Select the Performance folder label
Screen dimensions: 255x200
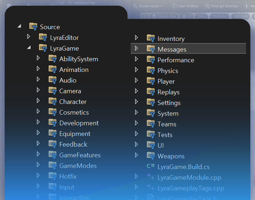(176, 60)
